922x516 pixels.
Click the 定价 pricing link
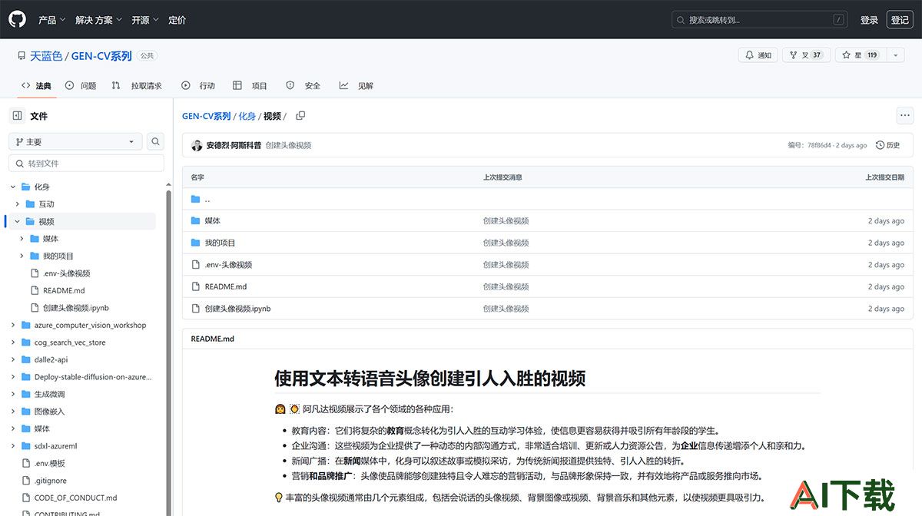[x=177, y=20]
